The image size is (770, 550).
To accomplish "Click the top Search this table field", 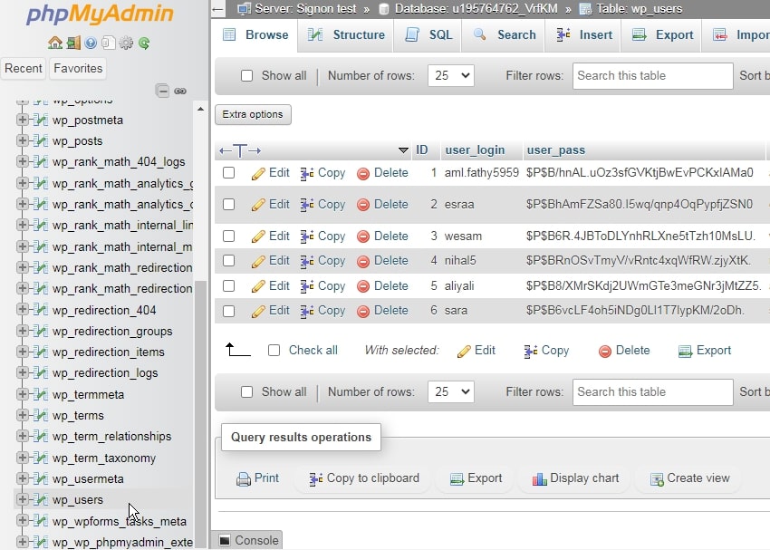I will pyautogui.click(x=652, y=76).
